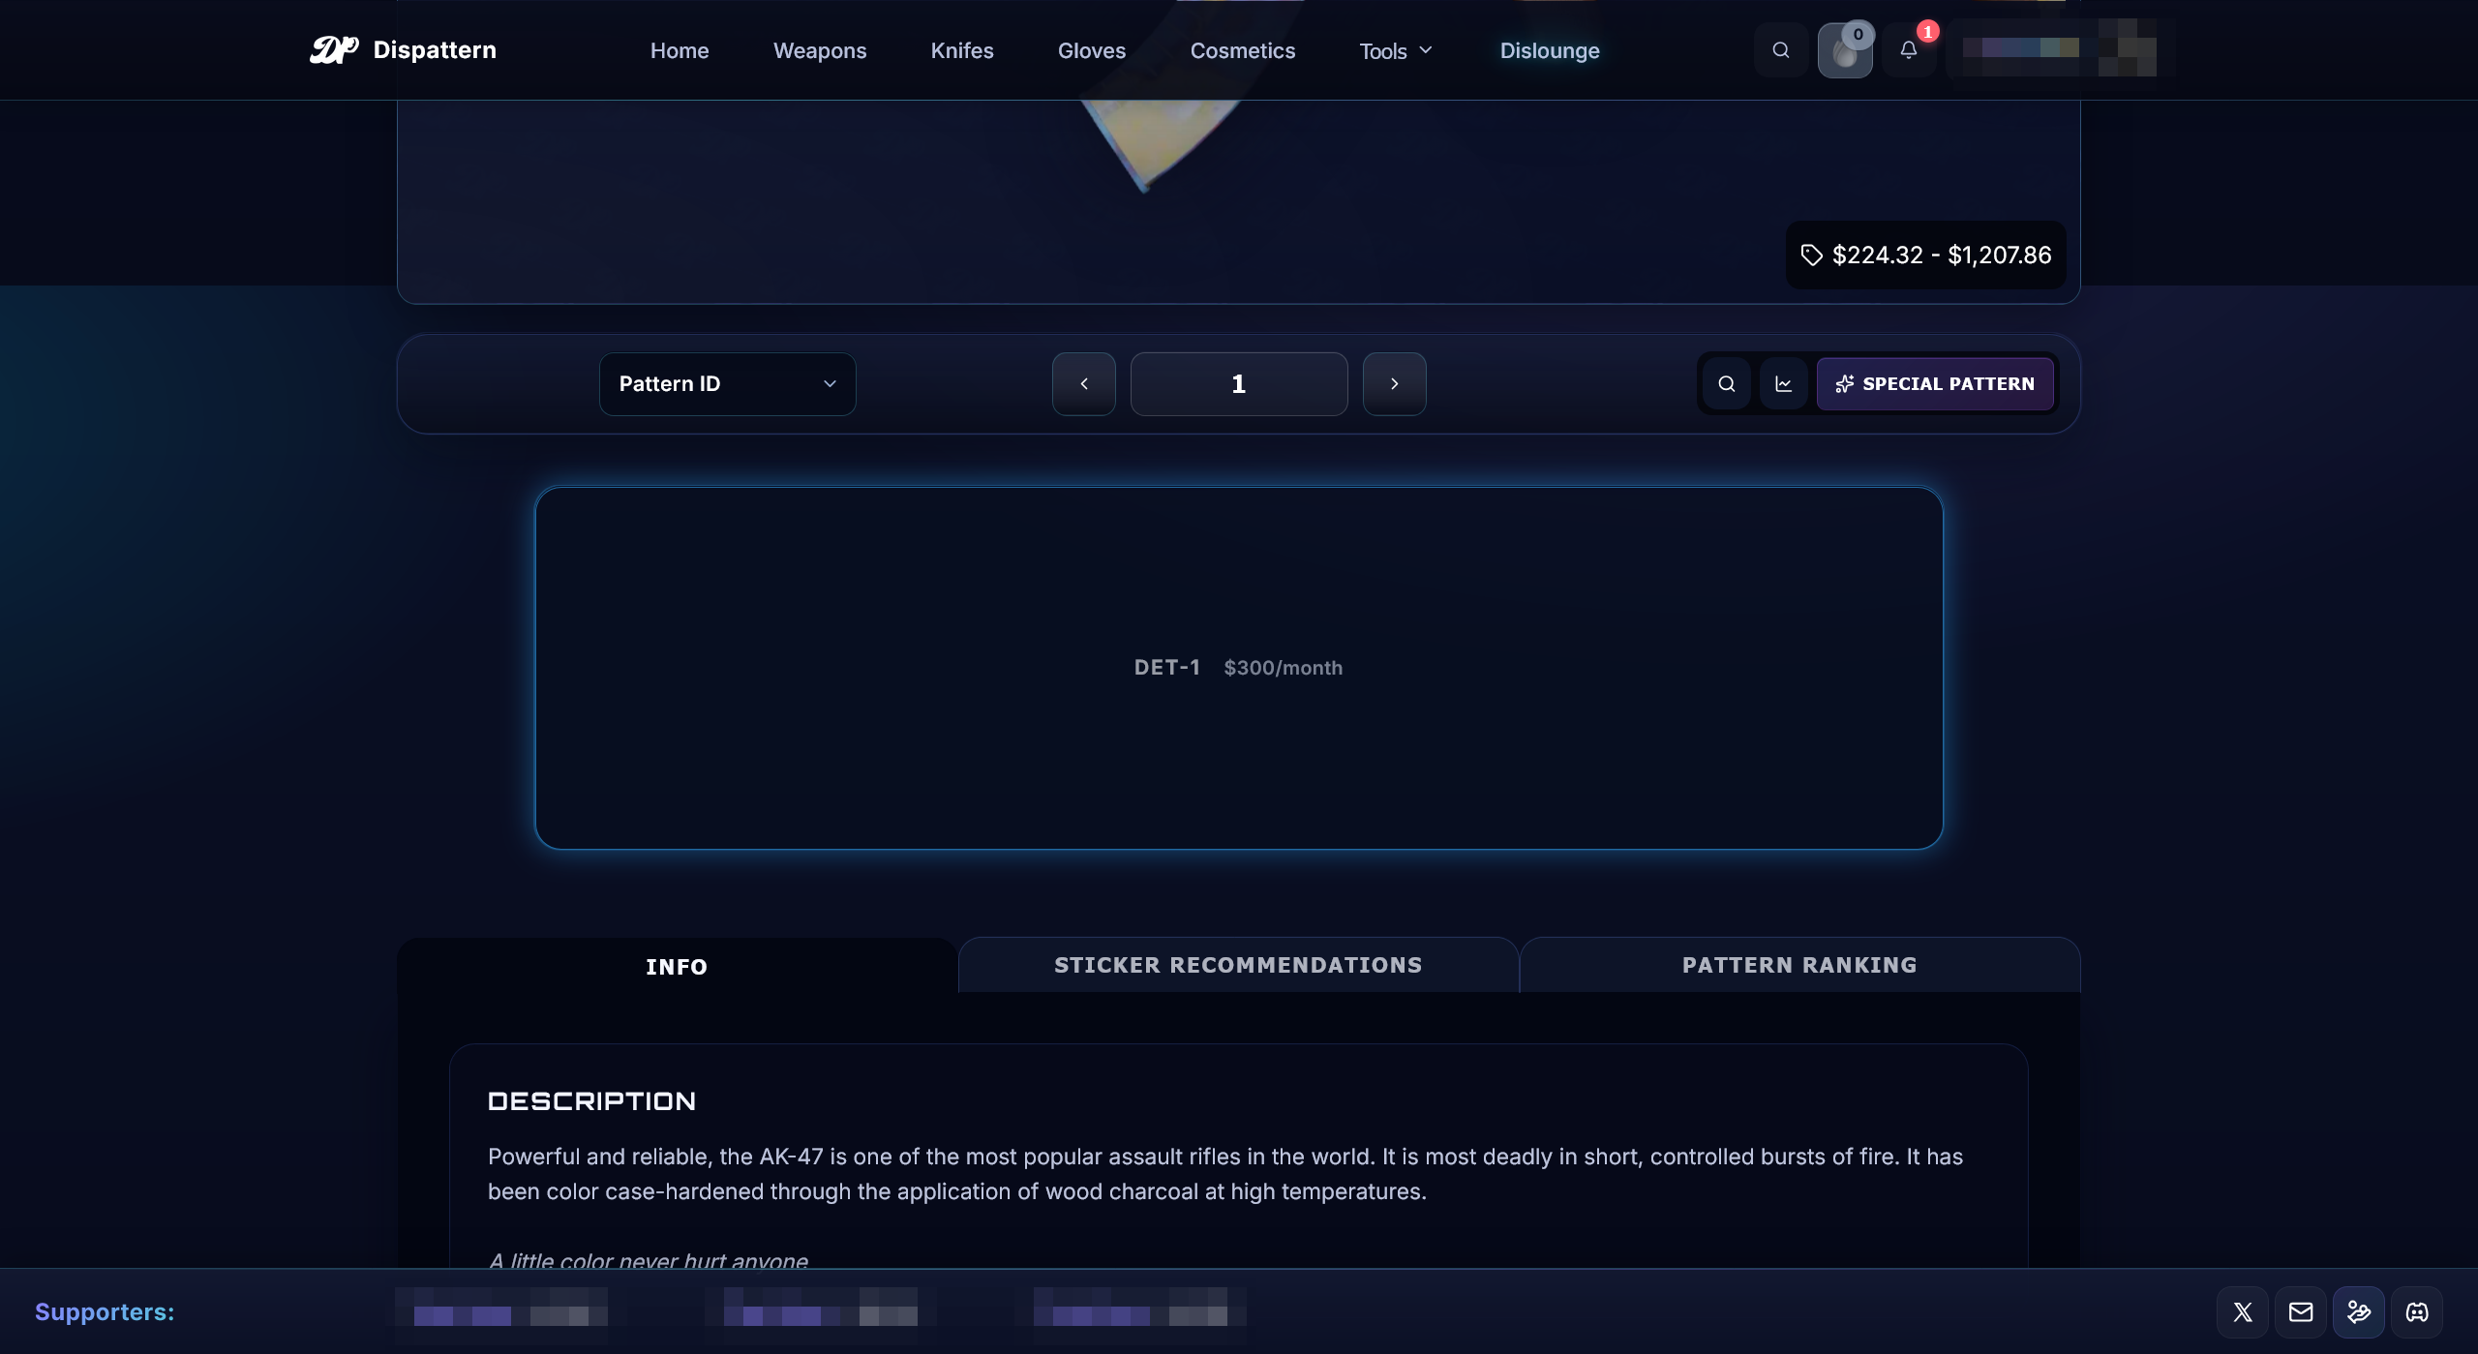Switch to Sticker Recommendations tab
The height and width of the screenshot is (1354, 2478).
point(1238,965)
